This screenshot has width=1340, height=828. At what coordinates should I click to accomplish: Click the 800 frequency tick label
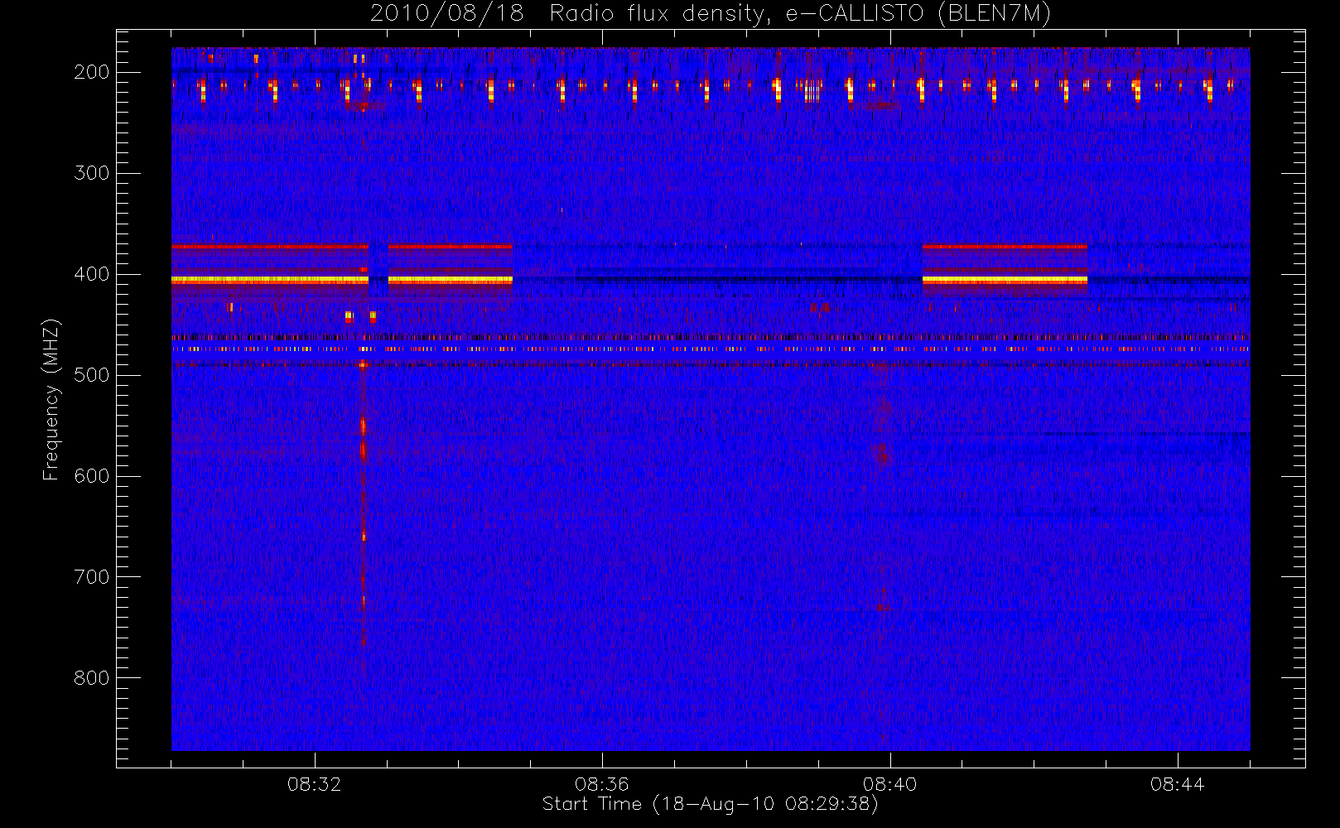coord(91,678)
